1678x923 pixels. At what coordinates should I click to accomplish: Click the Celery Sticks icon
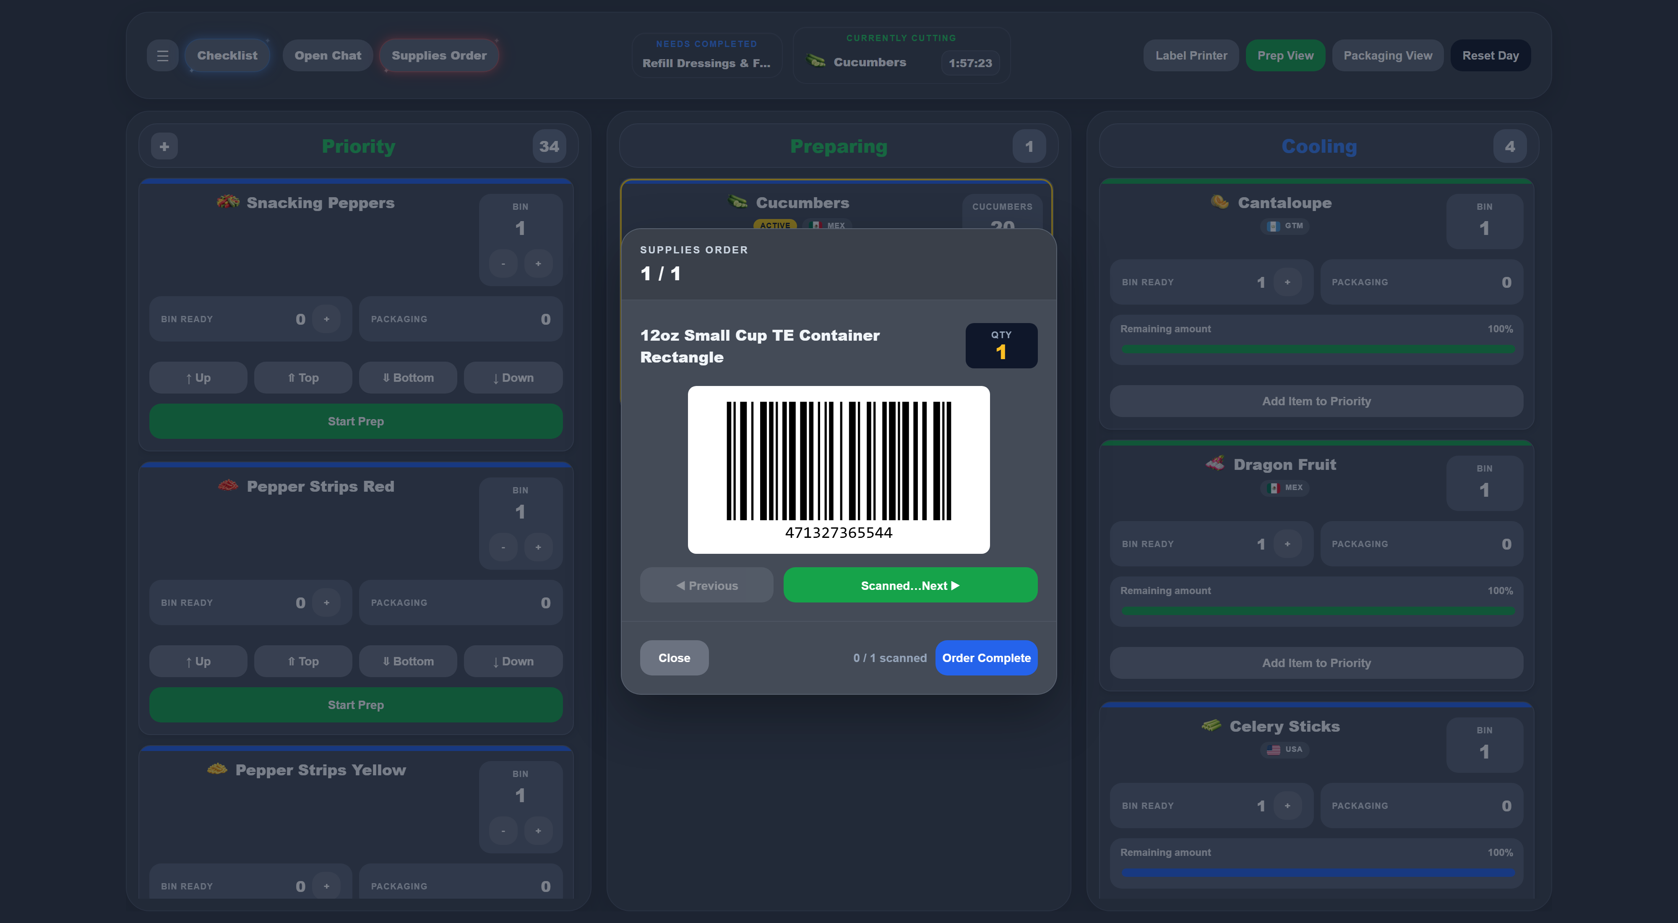coord(1212,726)
